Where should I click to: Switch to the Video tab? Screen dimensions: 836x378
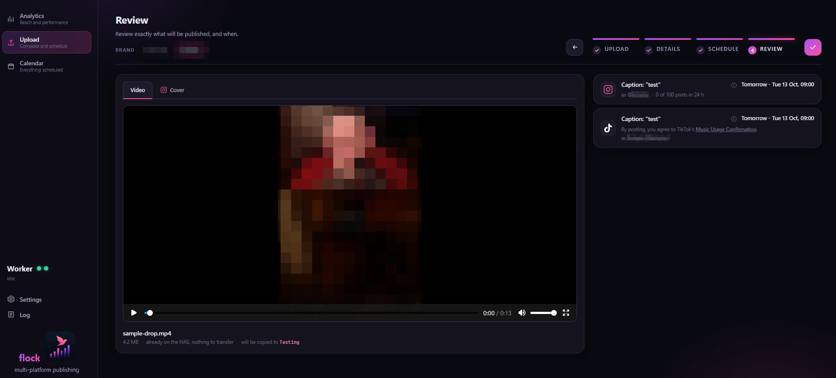tap(137, 90)
